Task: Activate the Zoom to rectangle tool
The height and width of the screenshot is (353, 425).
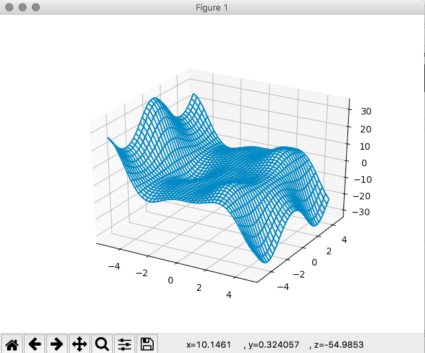Action: click(x=102, y=344)
